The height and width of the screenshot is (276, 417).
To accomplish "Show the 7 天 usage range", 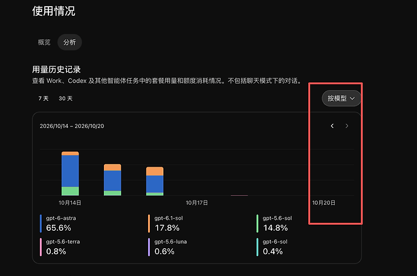I will 44,98.
